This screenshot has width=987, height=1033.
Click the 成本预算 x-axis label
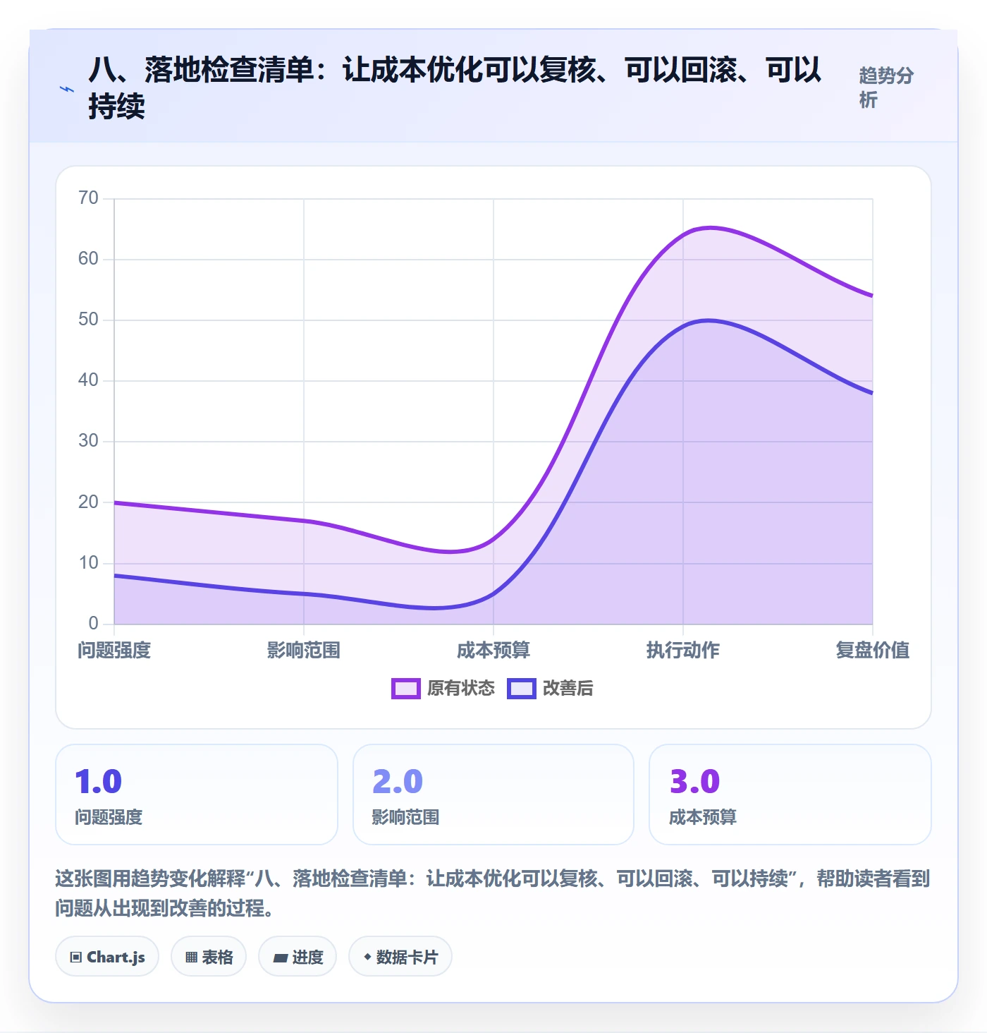[493, 650]
